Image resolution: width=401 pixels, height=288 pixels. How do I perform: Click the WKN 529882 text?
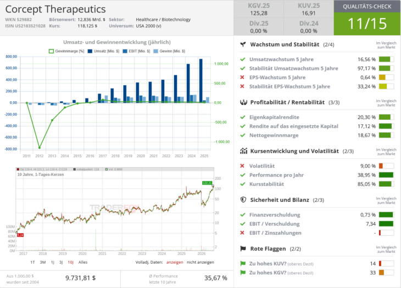19,19
